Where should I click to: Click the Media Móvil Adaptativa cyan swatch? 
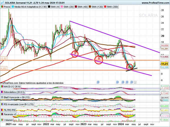[13, 7]
